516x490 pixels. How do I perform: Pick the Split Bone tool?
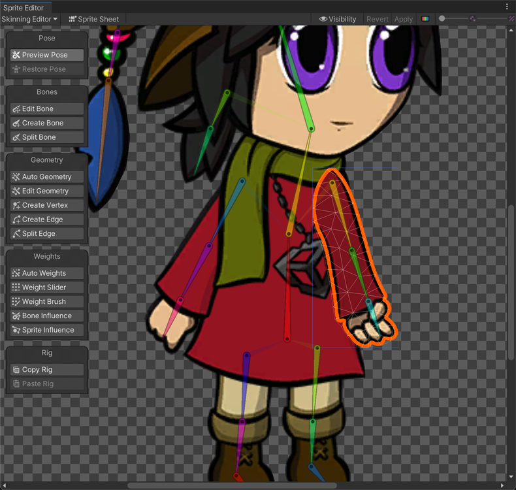click(x=47, y=137)
